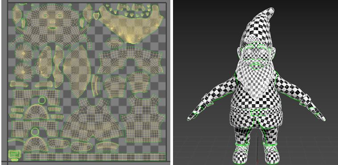338x165 pixels.
Task: Select the face UV island with eyes
Action: coord(52,25)
